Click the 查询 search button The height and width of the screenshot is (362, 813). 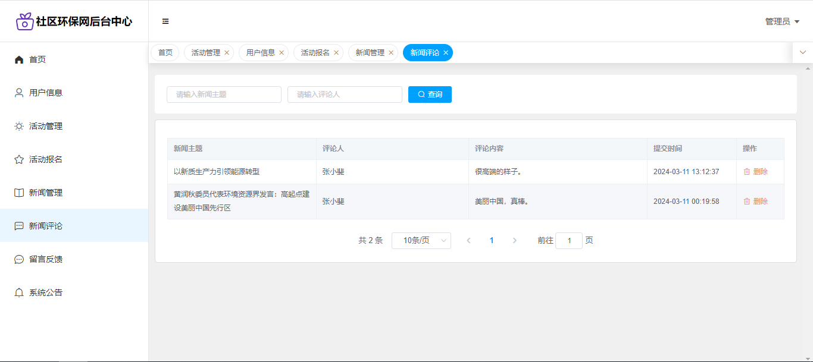(430, 95)
